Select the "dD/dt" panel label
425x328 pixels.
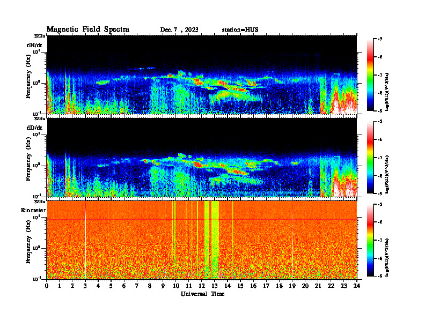(34, 128)
